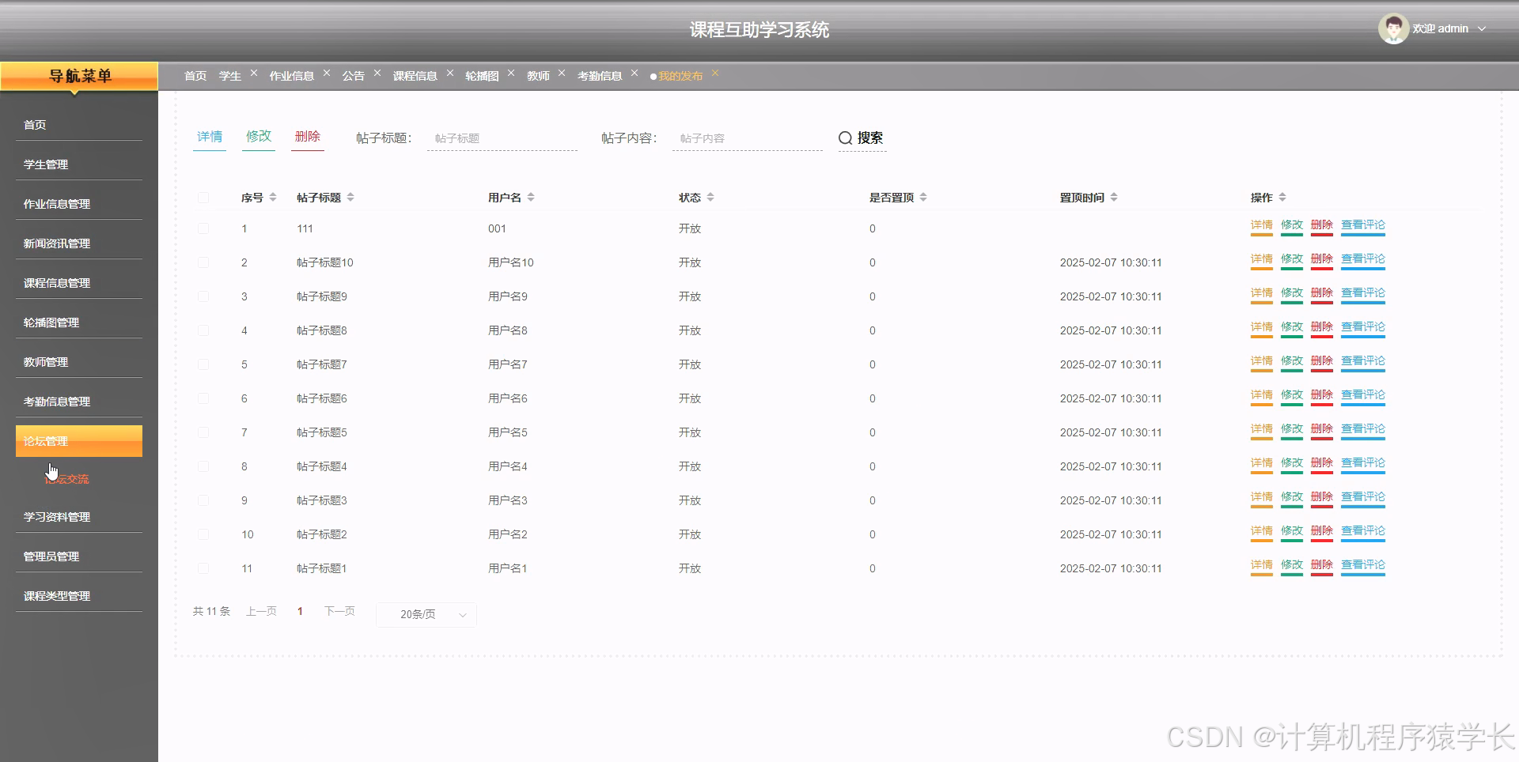Click the 下一页 pagination link
The height and width of the screenshot is (762, 1519).
339,610
